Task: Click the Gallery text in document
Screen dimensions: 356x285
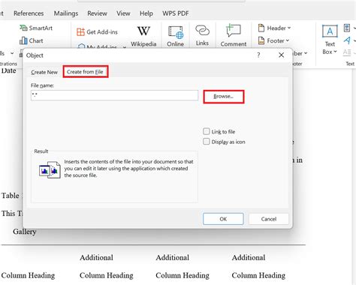Action: point(25,232)
